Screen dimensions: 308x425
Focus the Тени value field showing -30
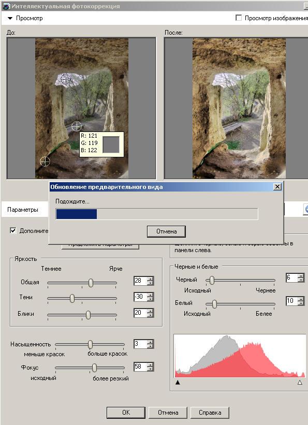(x=140, y=297)
